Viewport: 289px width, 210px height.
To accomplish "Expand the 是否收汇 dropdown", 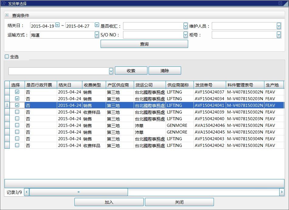I will [x=186, y=26].
